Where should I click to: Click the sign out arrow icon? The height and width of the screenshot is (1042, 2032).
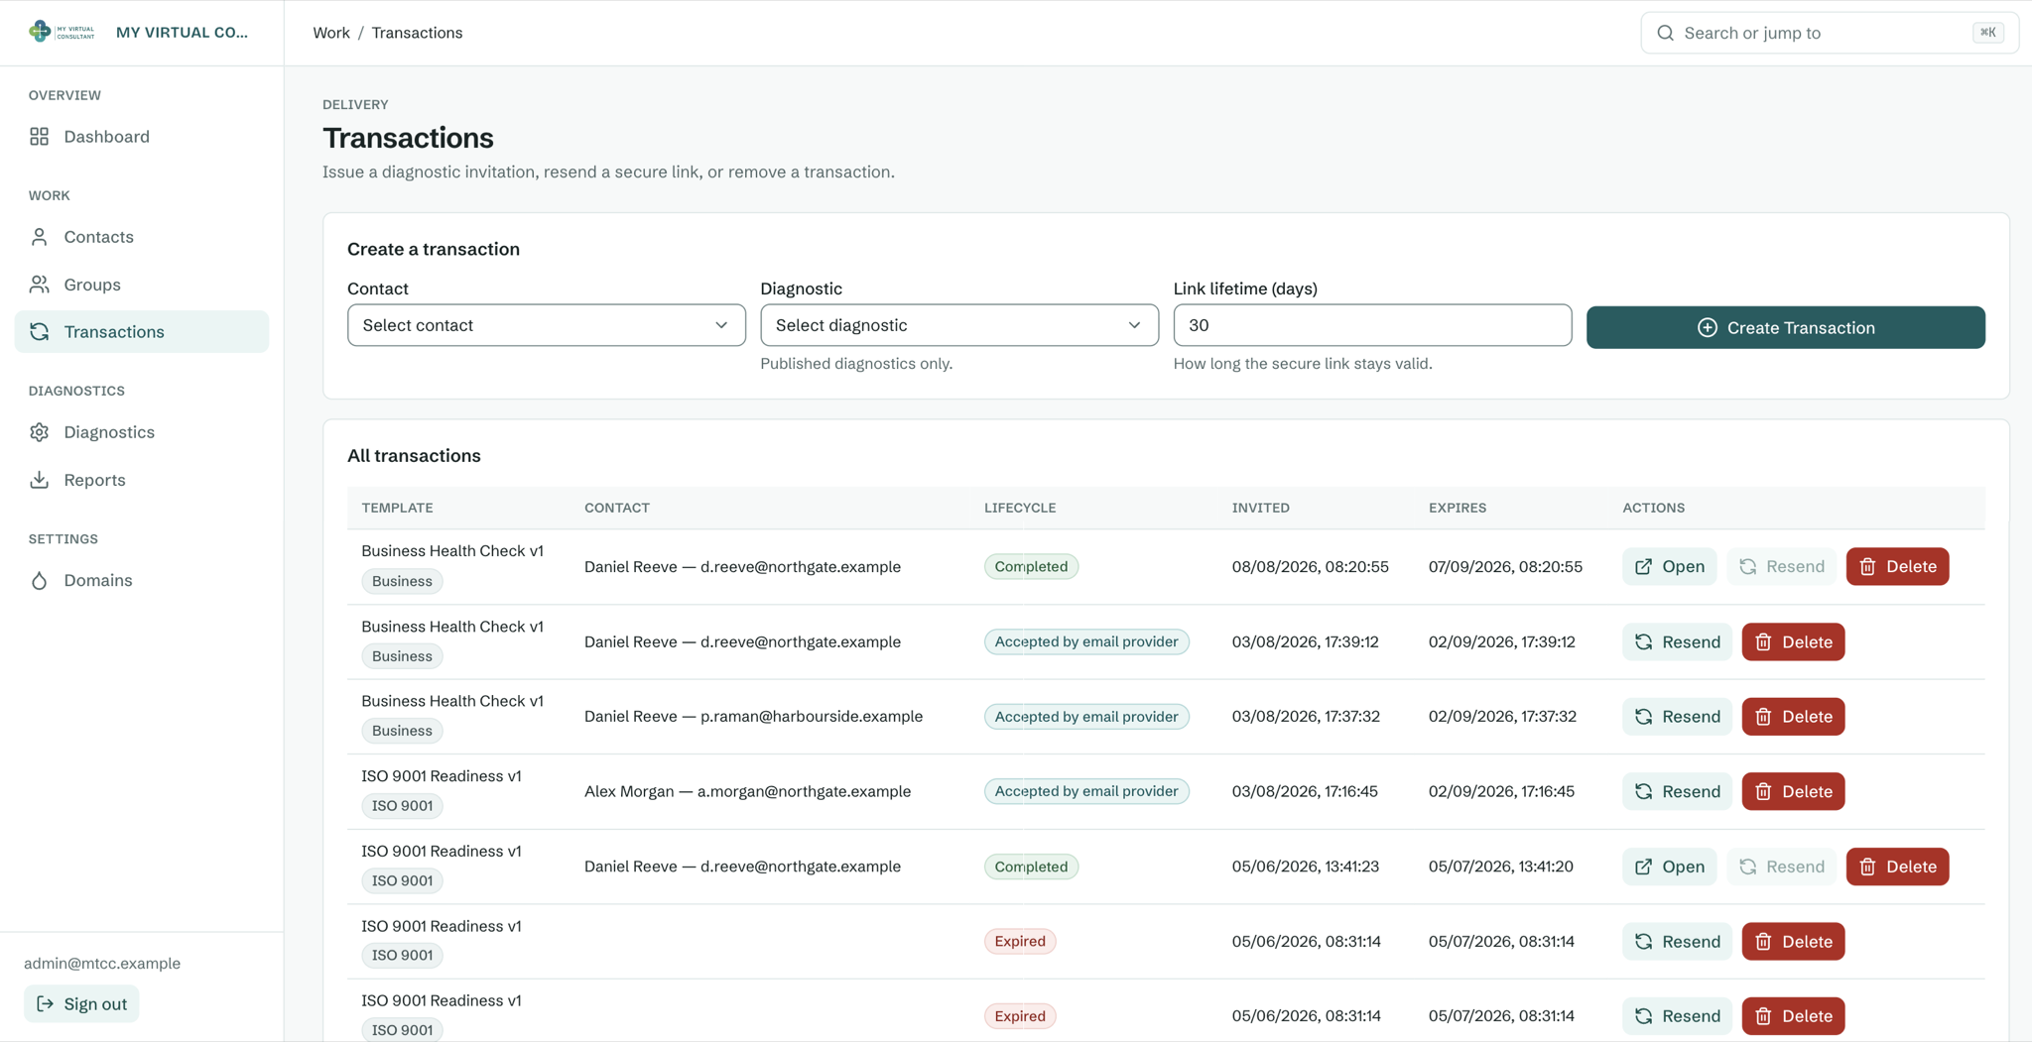[45, 1003]
